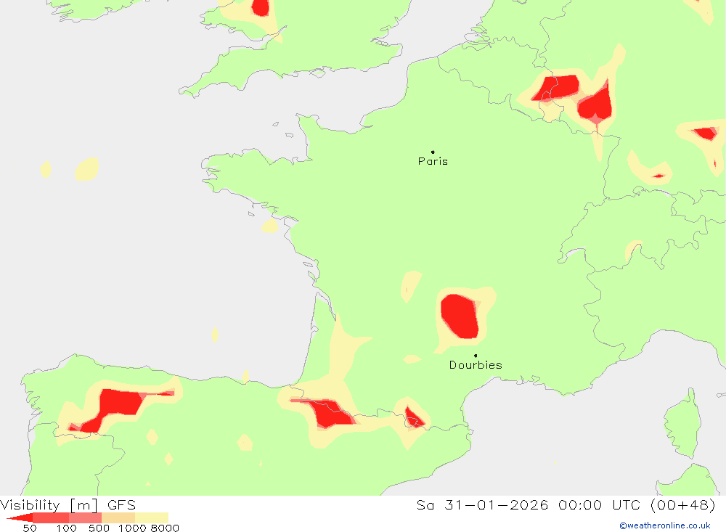The width and height of the screenshot is (726, 532).
Task: Click the Paris location dot marker
Action: pos(433,152)
